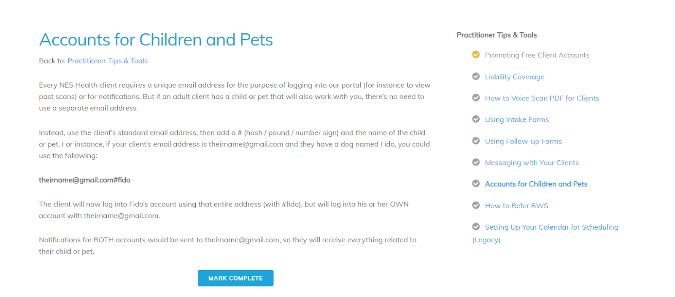Open the Promoting Free Client Accounts lesson

[537, 55]
